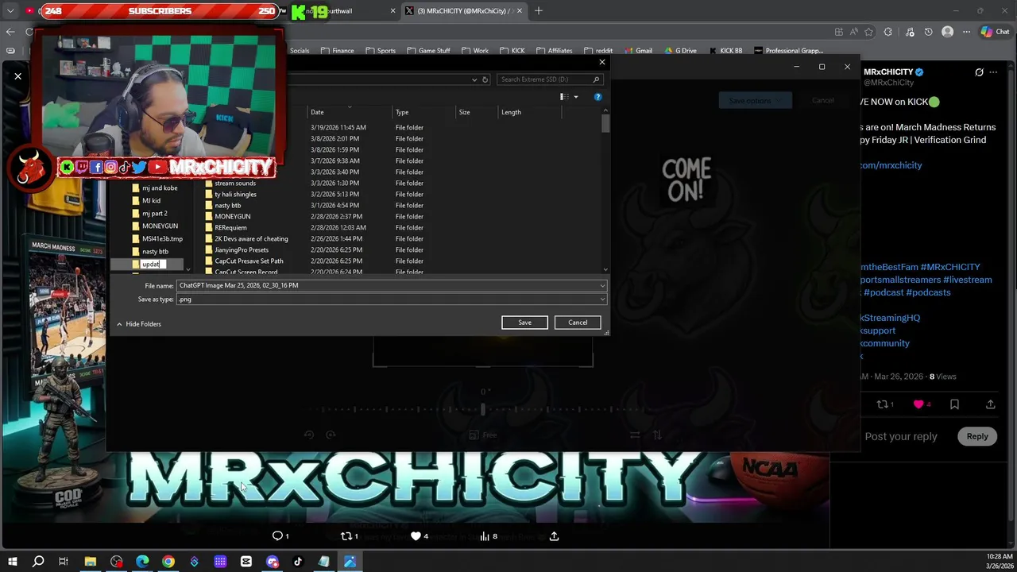
Task: Select 'nasty btb' folder in the file list
Action: pyautogui.click(x=227, y=206)
